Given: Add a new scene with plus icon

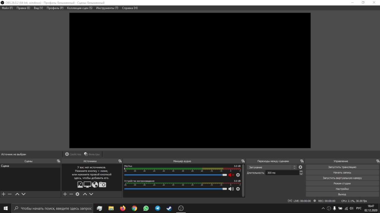Looking at the screenshot, I should 4,194.
